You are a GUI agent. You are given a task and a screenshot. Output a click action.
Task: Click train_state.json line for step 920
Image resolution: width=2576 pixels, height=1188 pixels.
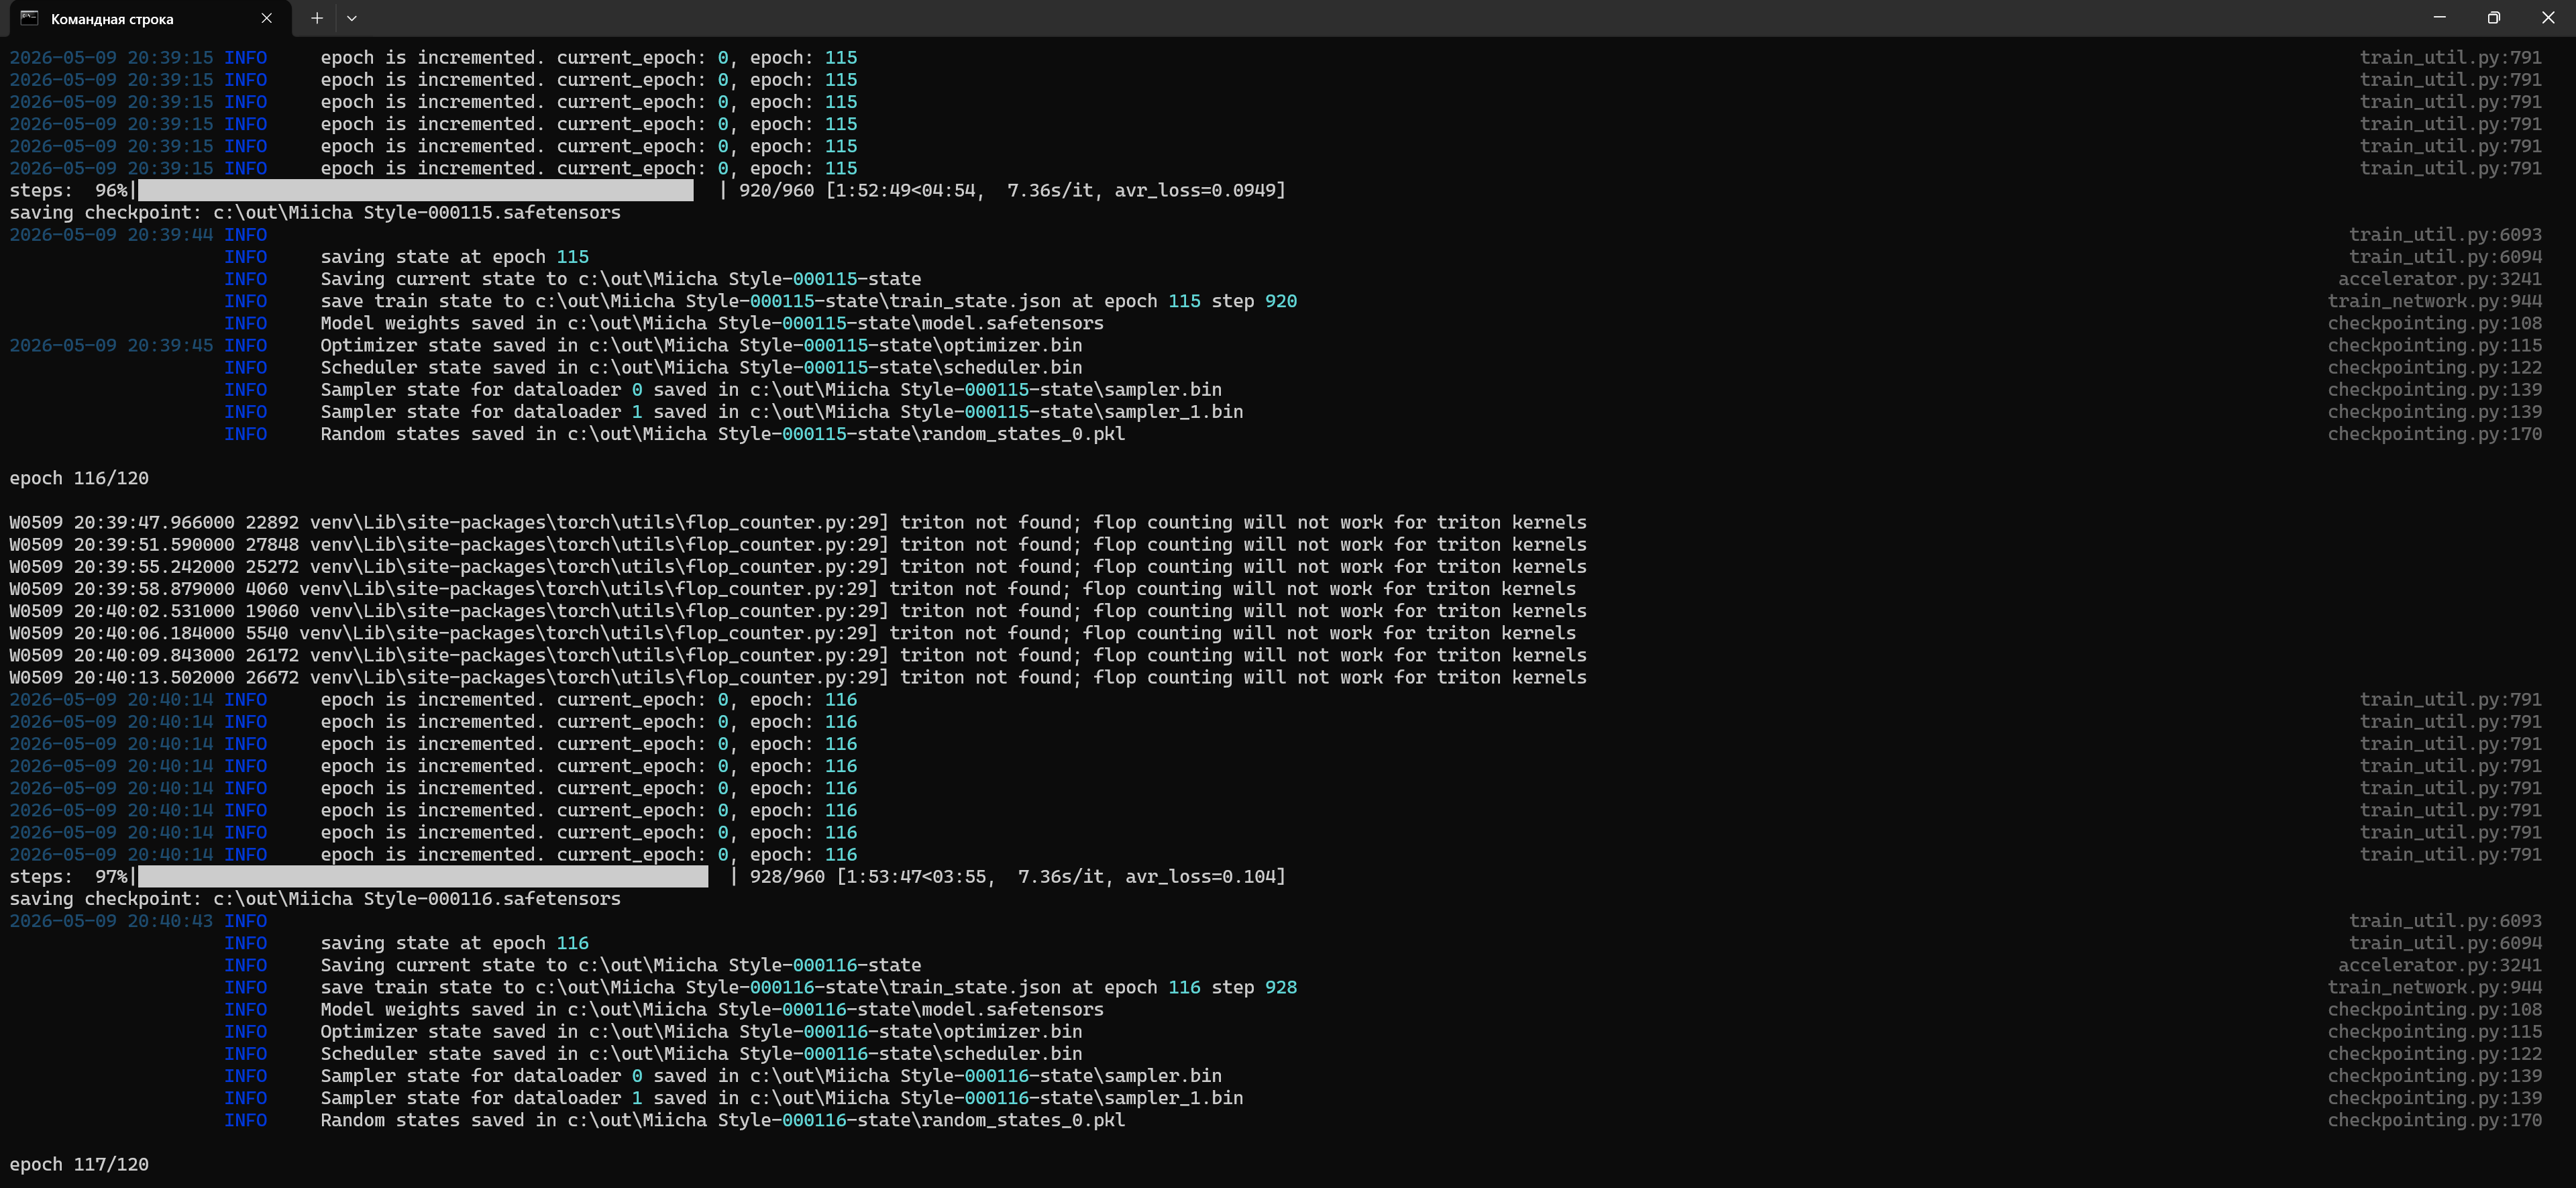pos(808,301)
